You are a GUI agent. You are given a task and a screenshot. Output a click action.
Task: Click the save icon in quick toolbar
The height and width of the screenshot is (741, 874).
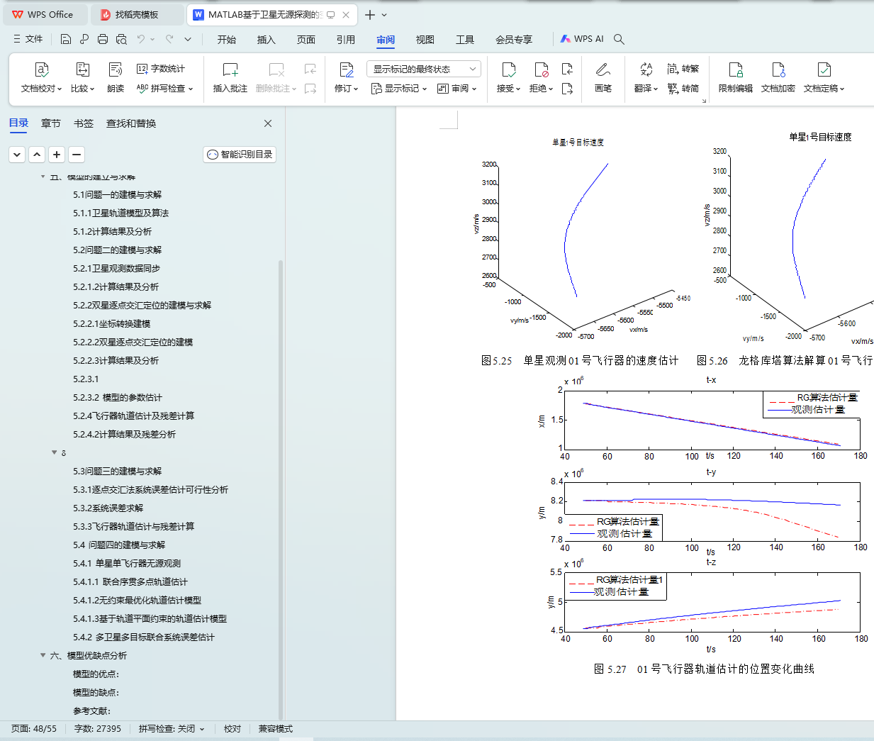coord(66,39)
